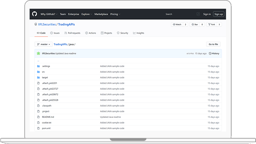Open the IIFLSecurities owner link
The height and width of the screenshot is (144, 256).
(47, 24)
